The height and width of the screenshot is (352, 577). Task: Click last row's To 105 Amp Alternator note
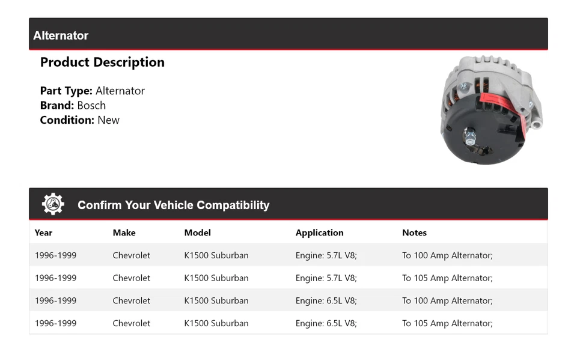pyautogui.click(x=447, y=323)
